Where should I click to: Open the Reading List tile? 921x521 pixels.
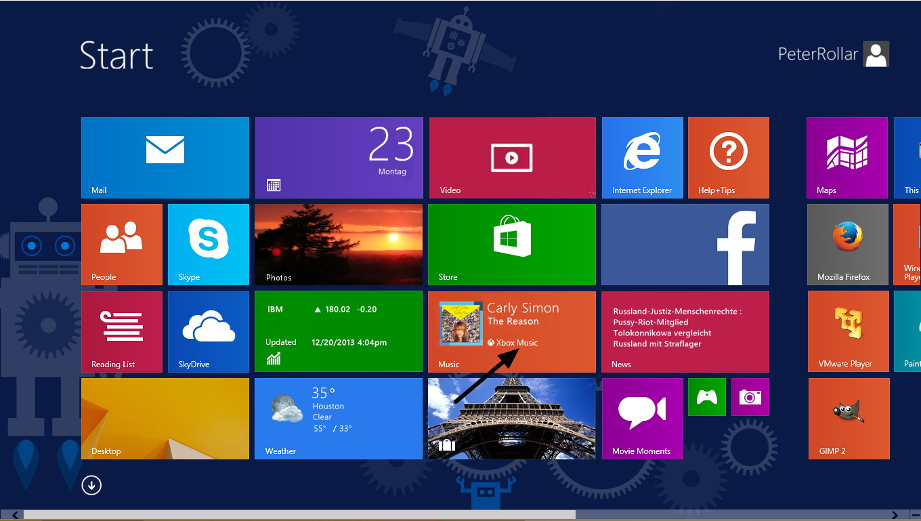(x=122, y=332)
